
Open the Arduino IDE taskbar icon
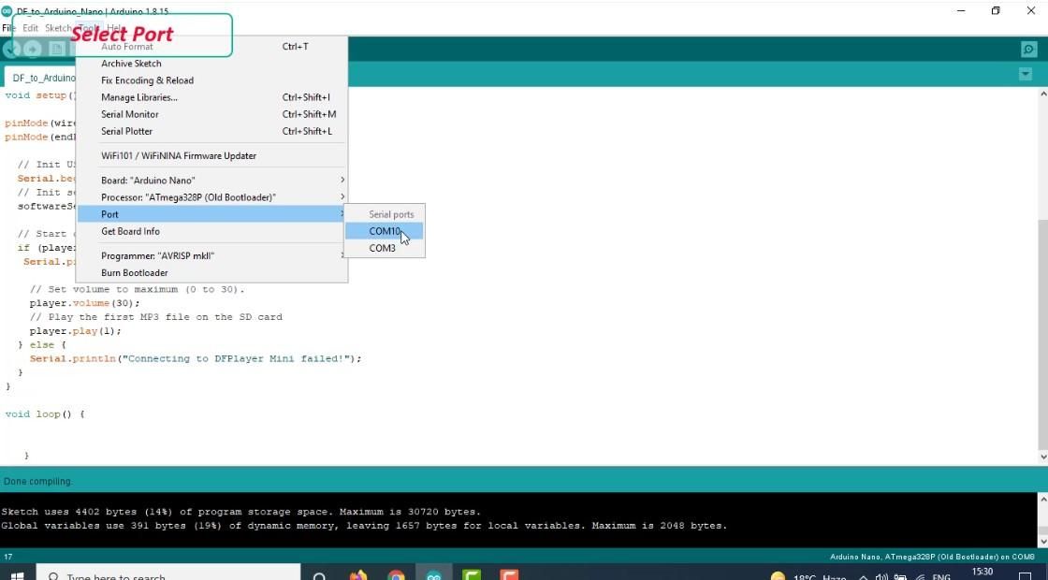(432, 574)
